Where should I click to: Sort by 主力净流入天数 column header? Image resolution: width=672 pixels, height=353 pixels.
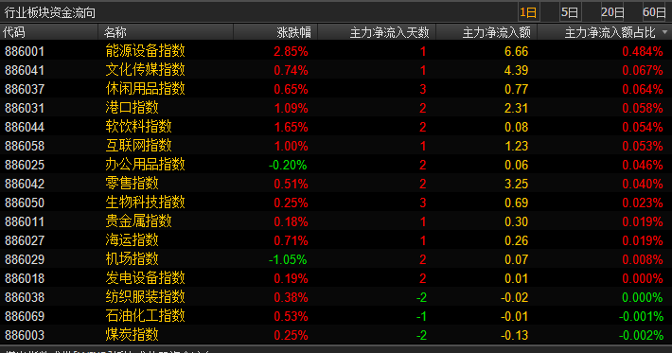tap(389, 32)
